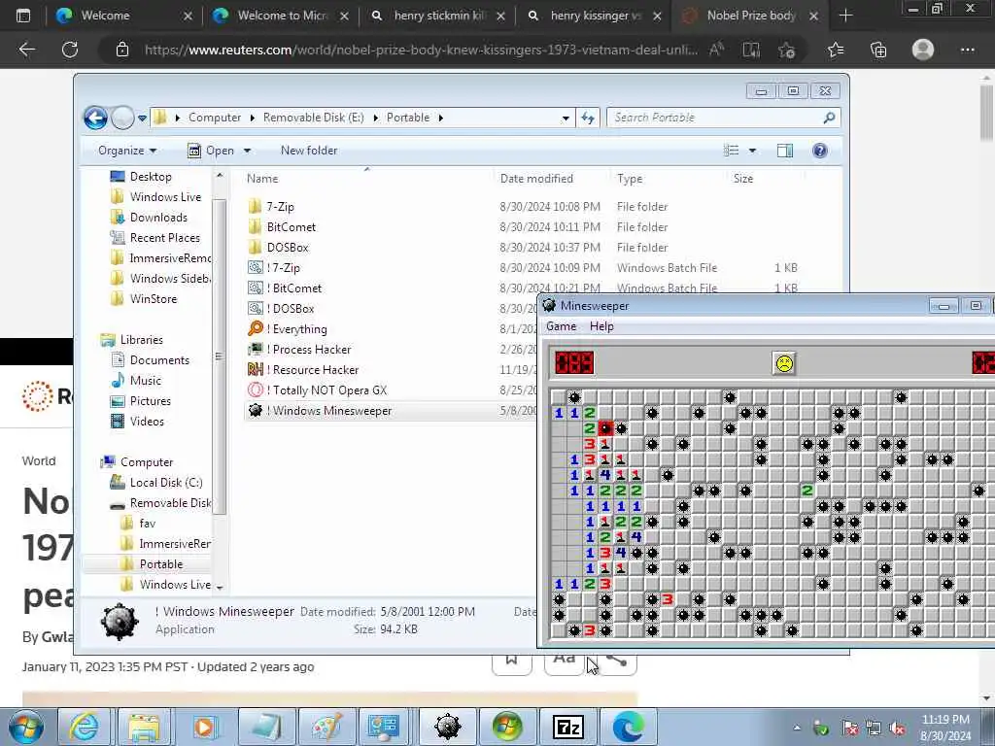Open Edge settings three-dot menu
The width and height of the screenshot is (995, 746).
click(967, 50)
